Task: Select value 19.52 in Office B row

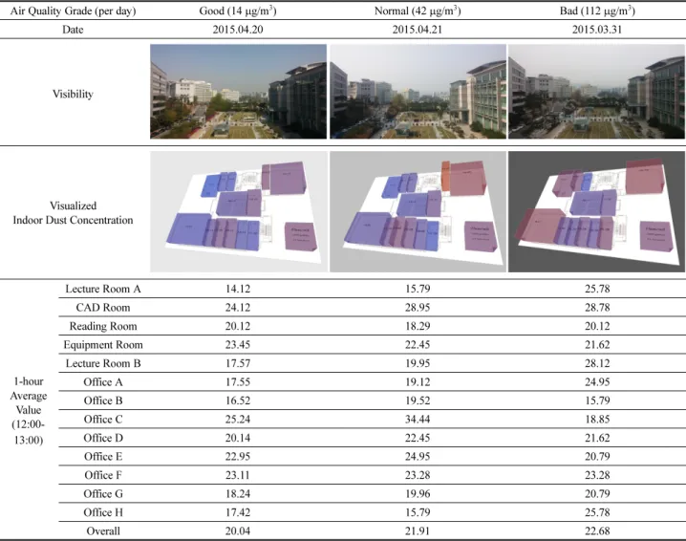Action: tap(418, 400)
